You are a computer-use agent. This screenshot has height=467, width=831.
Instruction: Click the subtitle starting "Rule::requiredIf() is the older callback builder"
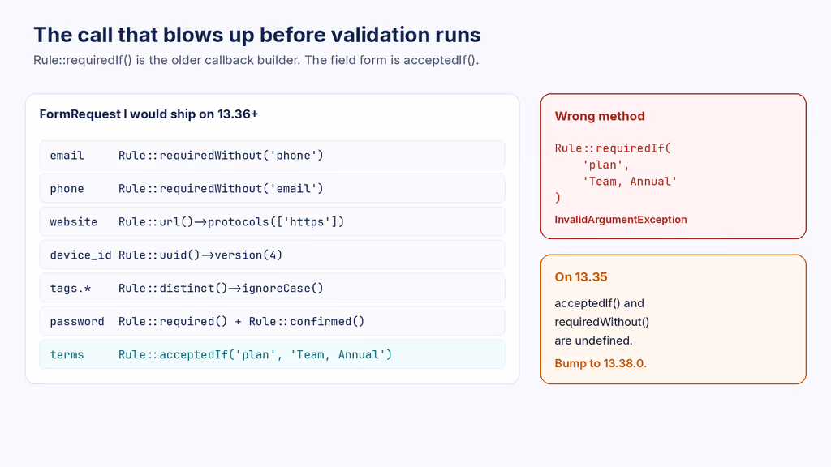[256, 60]
